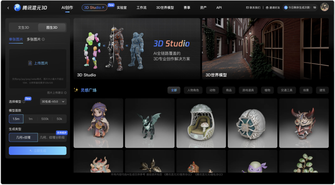Filter gallery by 商品
This screenshot has height=185, width=335.
[229, 90]
